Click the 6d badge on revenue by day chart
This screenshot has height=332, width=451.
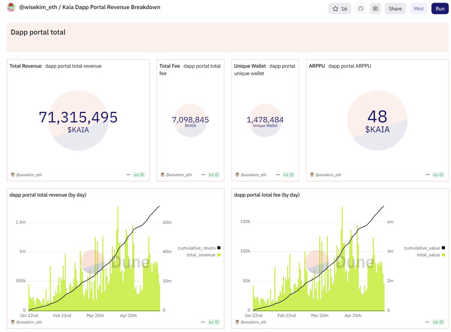click(214, 322)
